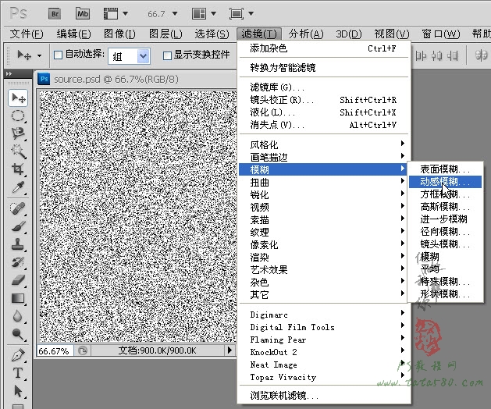This screenshot has width=491, height=409.
Task: Open the 文件(F) menu
Action: coord(27,34)
